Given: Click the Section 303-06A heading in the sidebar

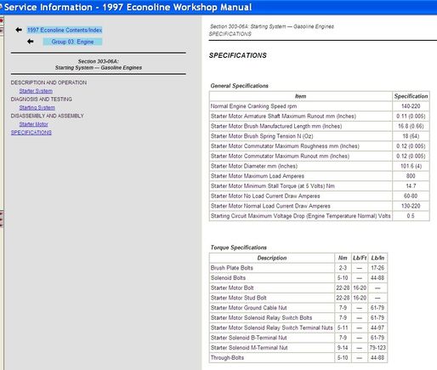Looking at the screenshot, I should pos(99,65).
